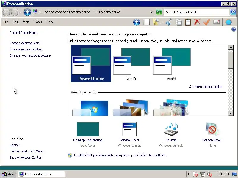Toggle the navigation pane toolbar button
Image resolution: width=238 pixels, height=178 pixels.
click(146, 22)
